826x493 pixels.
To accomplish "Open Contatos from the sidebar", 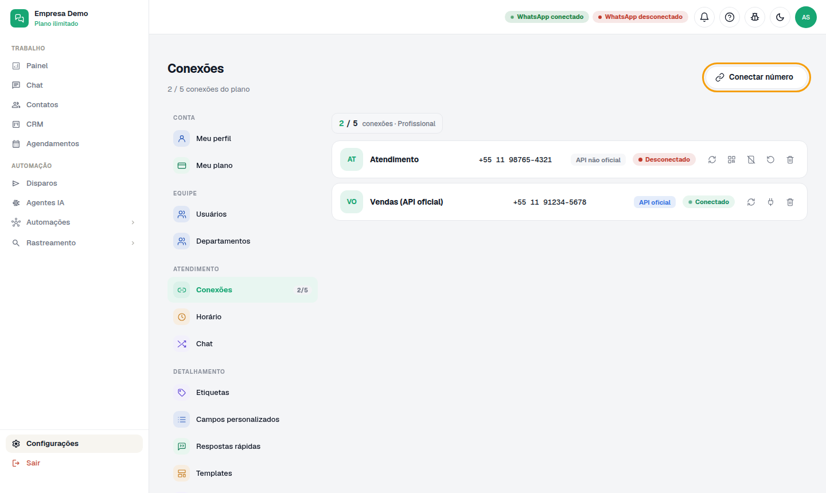I will click(74, 105).
